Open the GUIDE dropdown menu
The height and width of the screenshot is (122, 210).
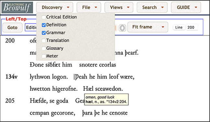point(186,7)
